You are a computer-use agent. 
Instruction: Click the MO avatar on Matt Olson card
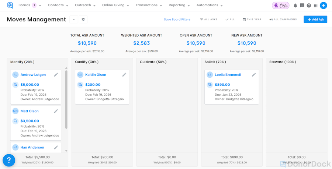[15, 111]
